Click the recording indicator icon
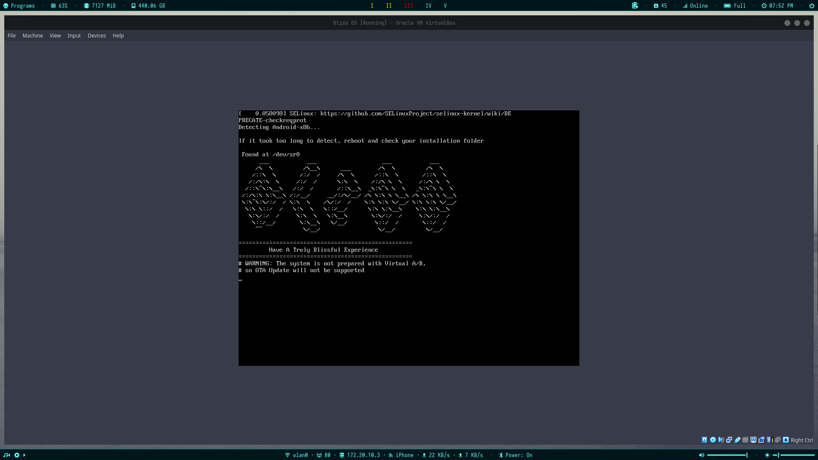The image size is (818, 460). click(x=761, y=440)
